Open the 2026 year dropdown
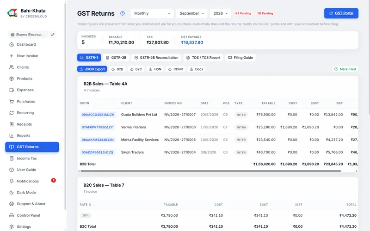The height and width of the screenshot is (231, 370). pos(221,13)
